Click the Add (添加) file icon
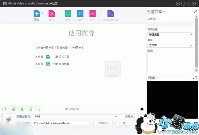199x135 pixels. point(36,14)
